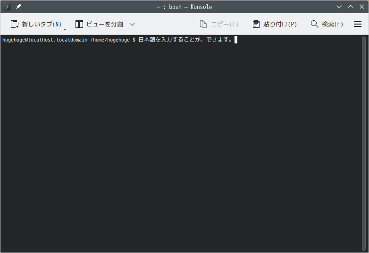Click the typed text 日本語を入力することが
Screen dimensions: 369x253
pos(169,40)
